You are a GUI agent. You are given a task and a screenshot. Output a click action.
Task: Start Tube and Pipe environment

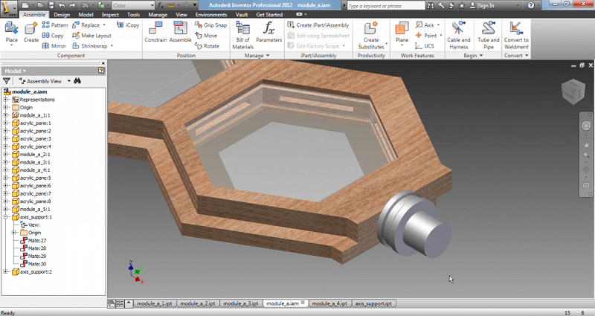489,35
